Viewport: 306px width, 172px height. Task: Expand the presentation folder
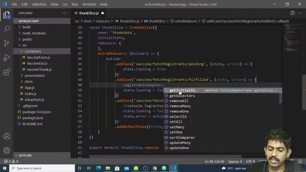[42, 75]
